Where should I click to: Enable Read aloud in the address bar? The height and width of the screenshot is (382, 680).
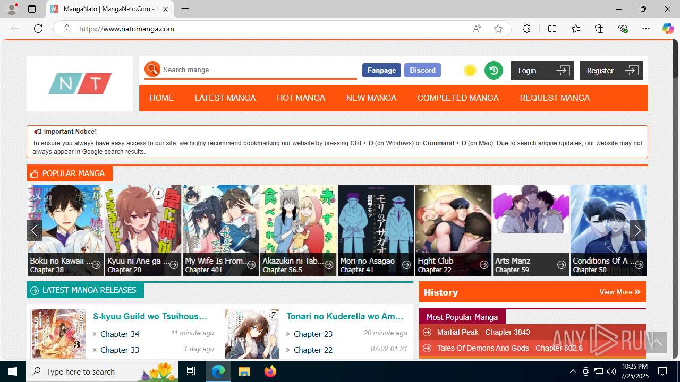click(x=477, y=29)
